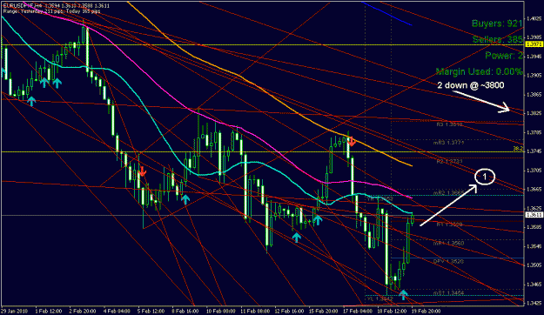Viewport: 544px width, 315px height.
Task: Click the 1.3705 price scale value
Action: click(534, 171)
